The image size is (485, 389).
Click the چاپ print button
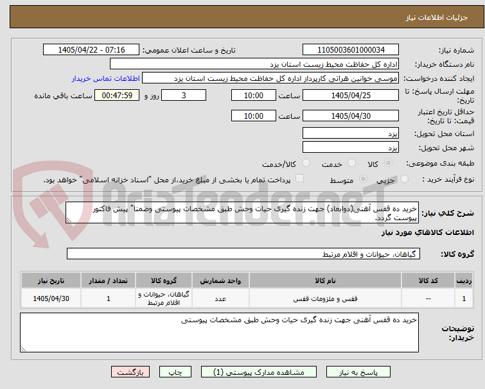pyautogui.click(x=175, y=372)
